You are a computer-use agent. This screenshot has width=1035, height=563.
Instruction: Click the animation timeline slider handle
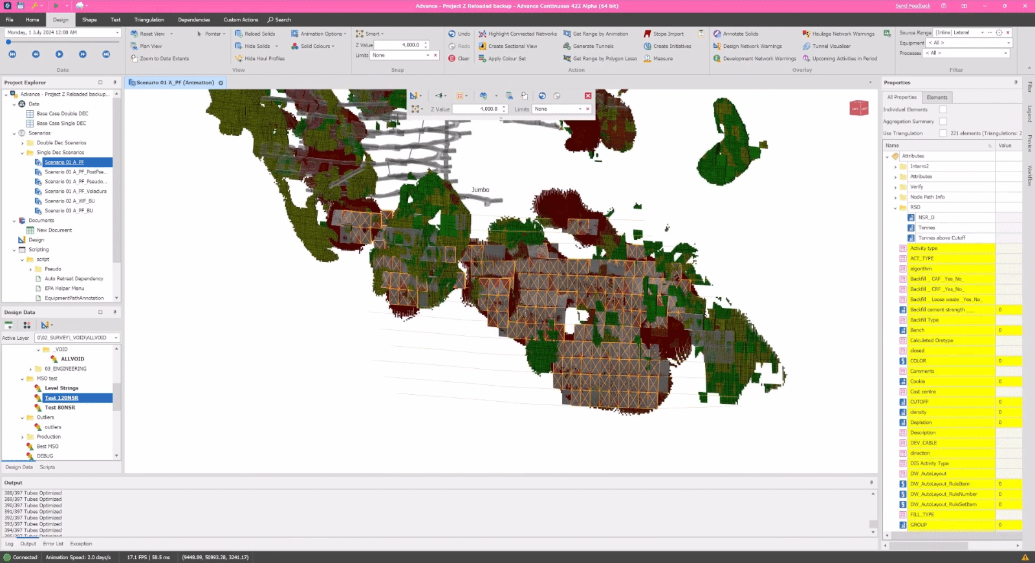[8, 42]
